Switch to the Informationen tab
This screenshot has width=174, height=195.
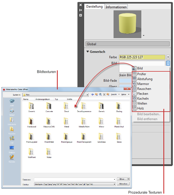click(x=116, y=7)
